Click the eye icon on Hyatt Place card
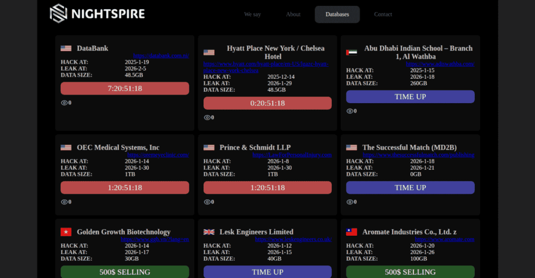Screen dimensions: 535x278 point(207,117)
